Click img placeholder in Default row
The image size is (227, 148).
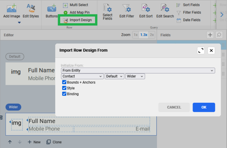(16, 72)
